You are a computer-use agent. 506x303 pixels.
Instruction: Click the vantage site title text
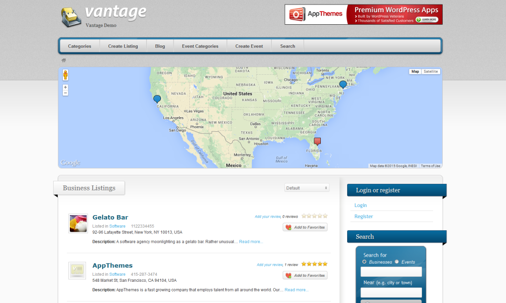click(x=115, y=12)
